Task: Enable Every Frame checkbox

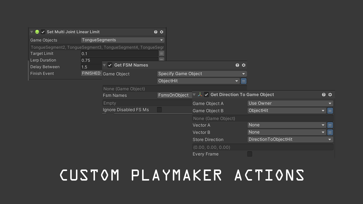Action: pyautogui.click(x=250, y=154)
